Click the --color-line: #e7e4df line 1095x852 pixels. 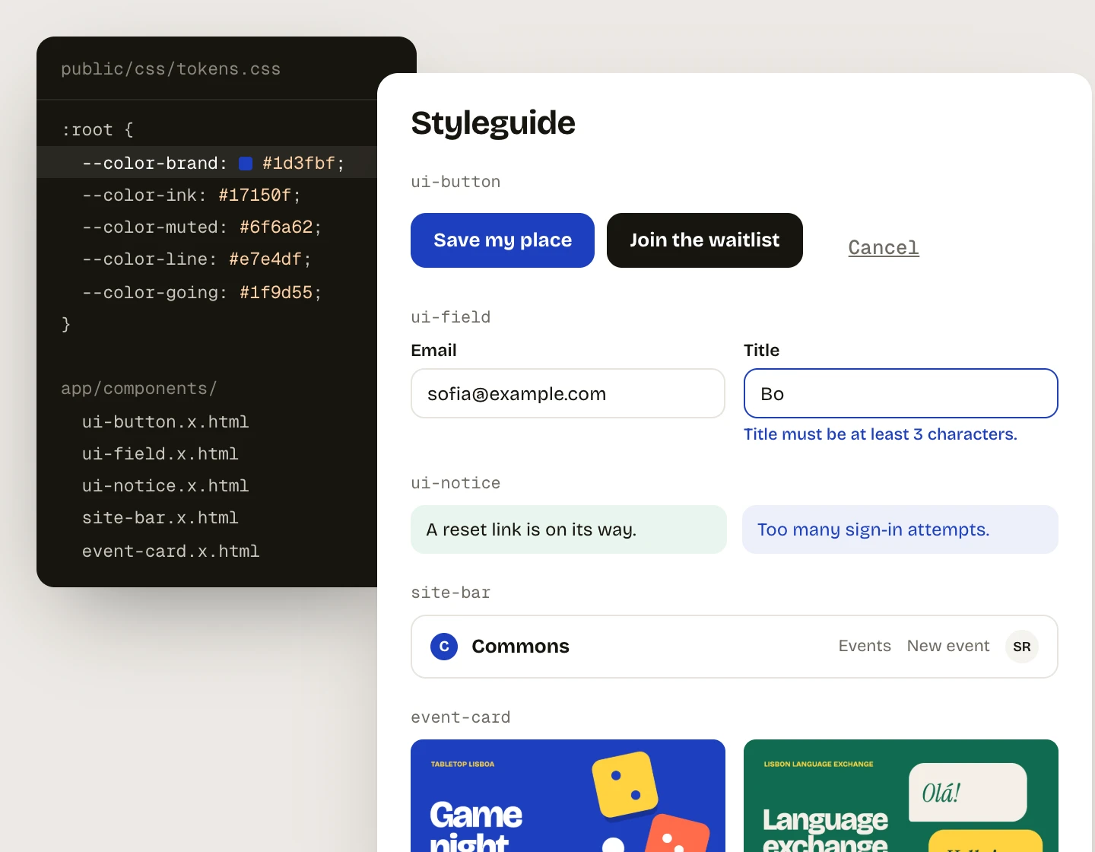click(197, 259)
